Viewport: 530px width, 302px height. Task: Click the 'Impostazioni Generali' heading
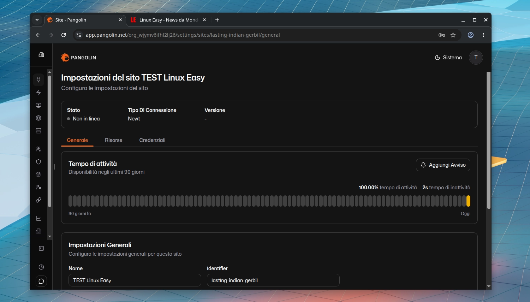pos(100,245)
